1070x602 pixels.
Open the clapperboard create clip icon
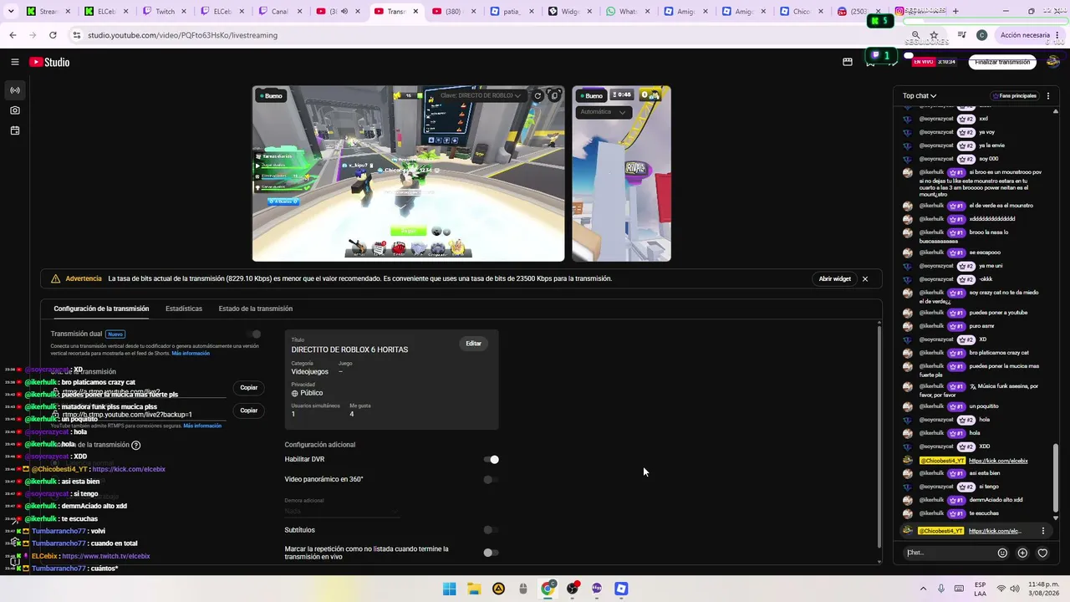pos(848,62)
